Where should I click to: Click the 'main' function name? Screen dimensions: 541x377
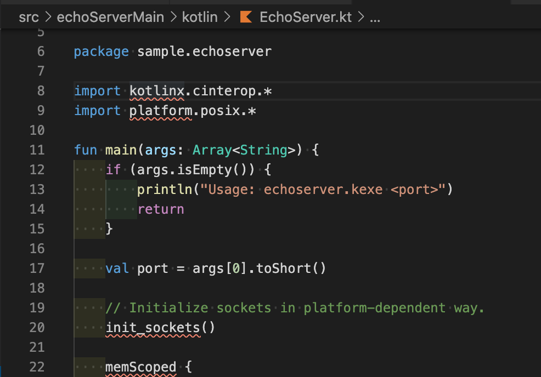[x=121, y=150]
